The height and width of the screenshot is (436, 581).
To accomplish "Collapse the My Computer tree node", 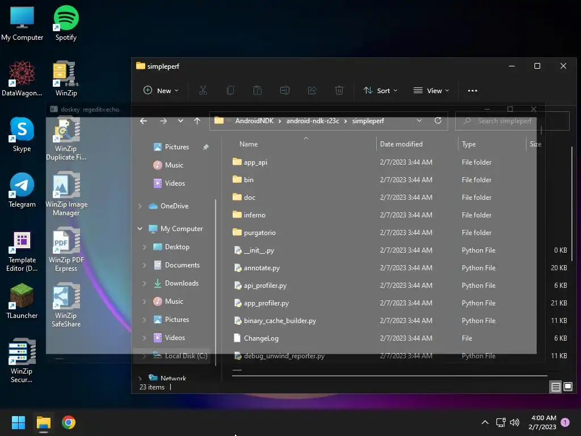I will click(x=140, y=229).
